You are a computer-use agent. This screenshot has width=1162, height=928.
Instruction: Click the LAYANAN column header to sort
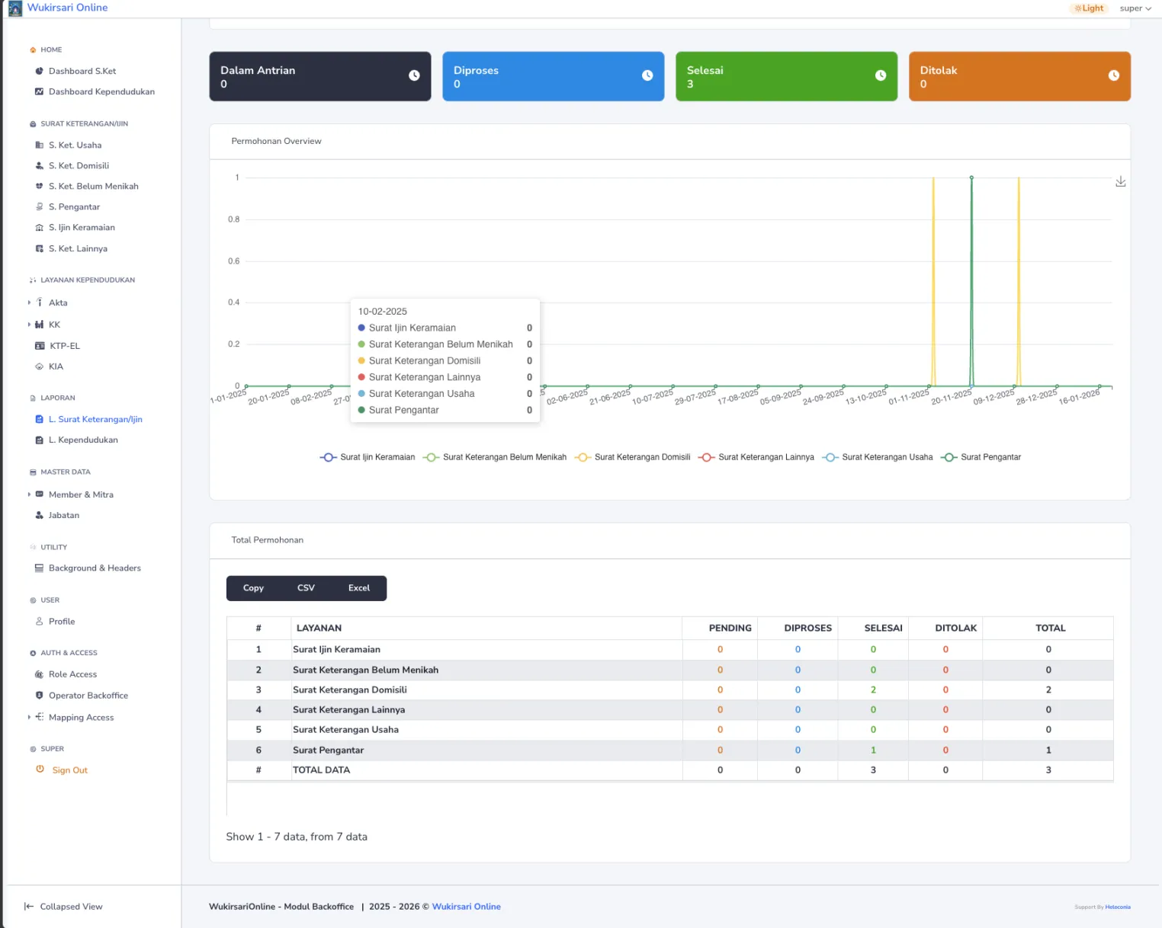tap(319, 629)
